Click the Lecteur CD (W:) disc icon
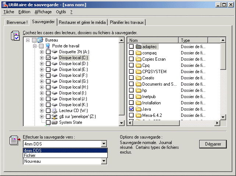Image resolution: width=236 pixels, height=176 pixels. [x=54, y=111]
